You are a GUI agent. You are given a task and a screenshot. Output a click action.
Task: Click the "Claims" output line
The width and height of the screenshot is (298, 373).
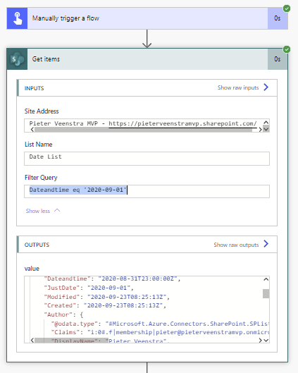160,332
